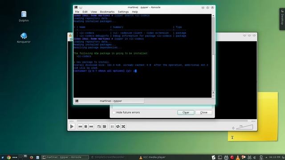
Task: Click the bug-shaped tray icon
Action: coord(226,157)
